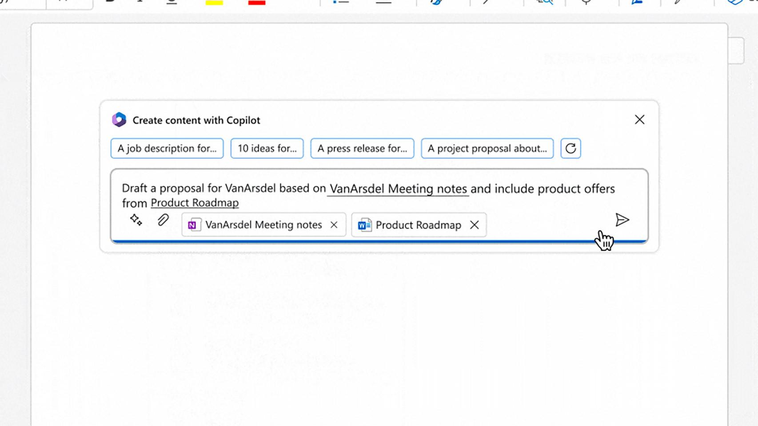Click the OneNote icon on VanArsdel chip

[192, 225]
